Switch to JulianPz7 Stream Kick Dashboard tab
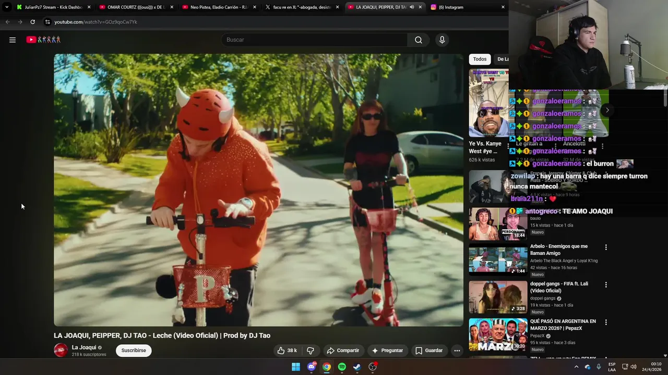Viewport: 668px width, 375px height. [x=53, y=7]
